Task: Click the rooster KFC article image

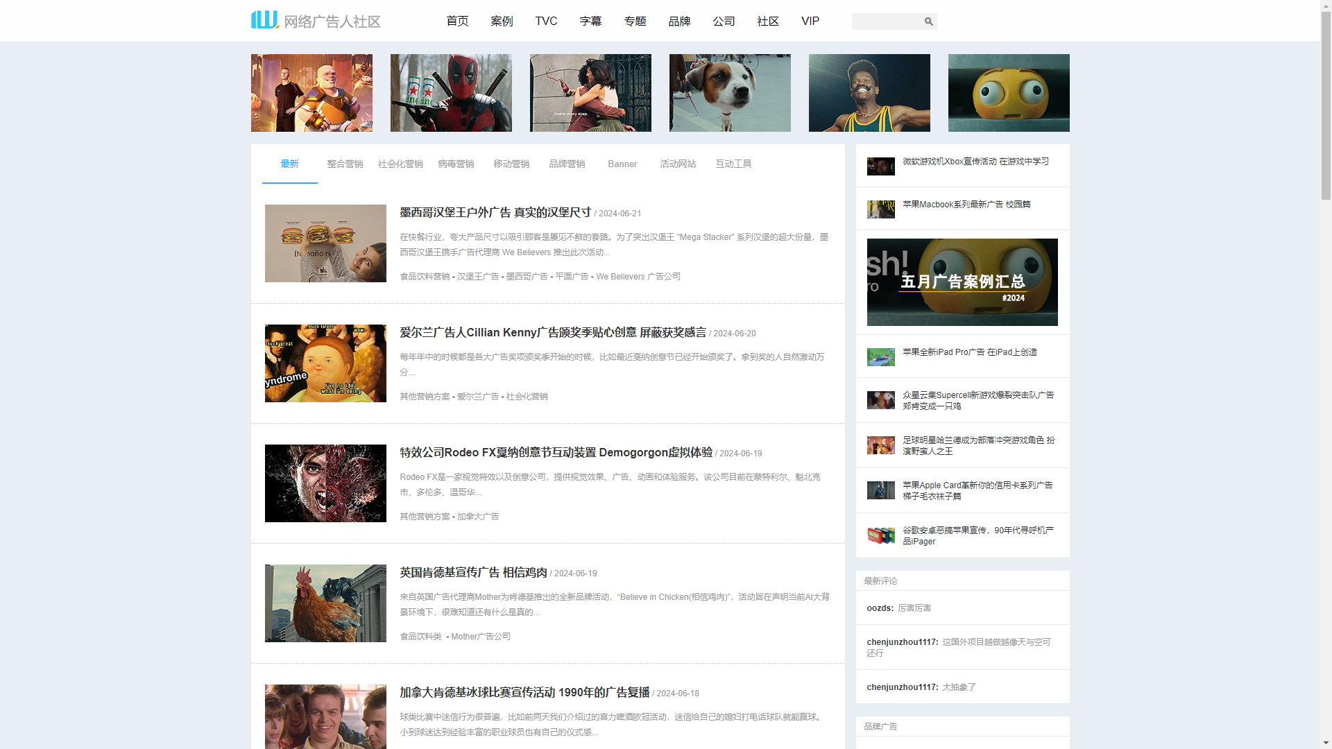Action: point(325,603)
